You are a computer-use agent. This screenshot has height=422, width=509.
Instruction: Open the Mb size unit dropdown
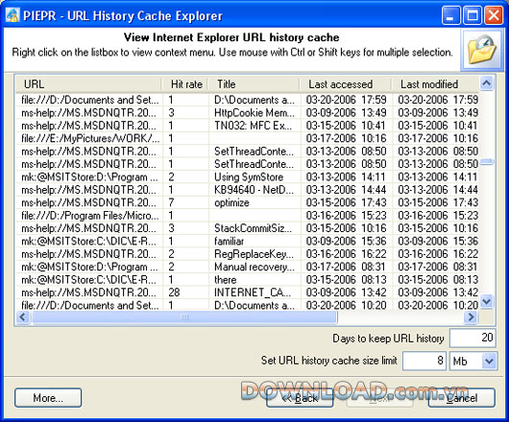(489, 361)
